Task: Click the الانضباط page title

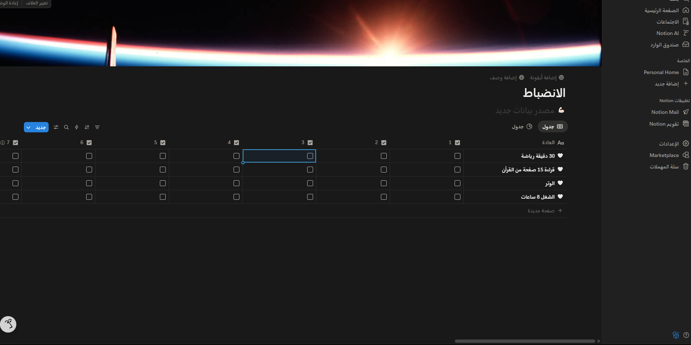Action: pos(544,93)
